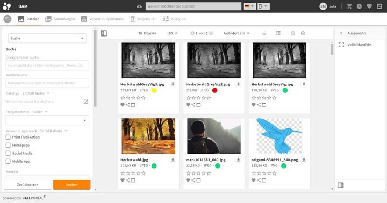Open Geändert am sort dropdown
This screenshot has width=387, height=203.
point(236,33)
